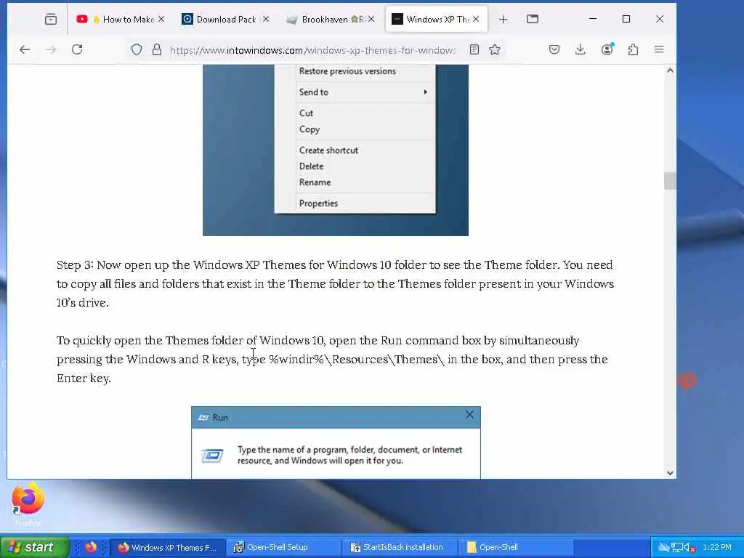Viewport: 744px width, 558px height.
Task: Activate Open-Shell folder taskbar button
Action: 515,548
